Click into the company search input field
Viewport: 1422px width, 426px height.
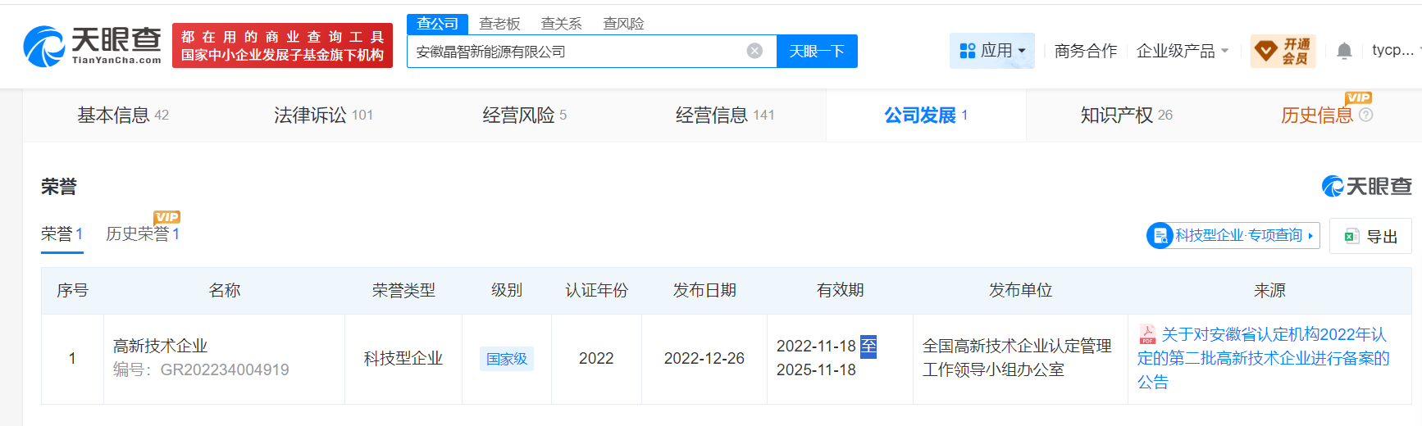[x=574, y=52]
